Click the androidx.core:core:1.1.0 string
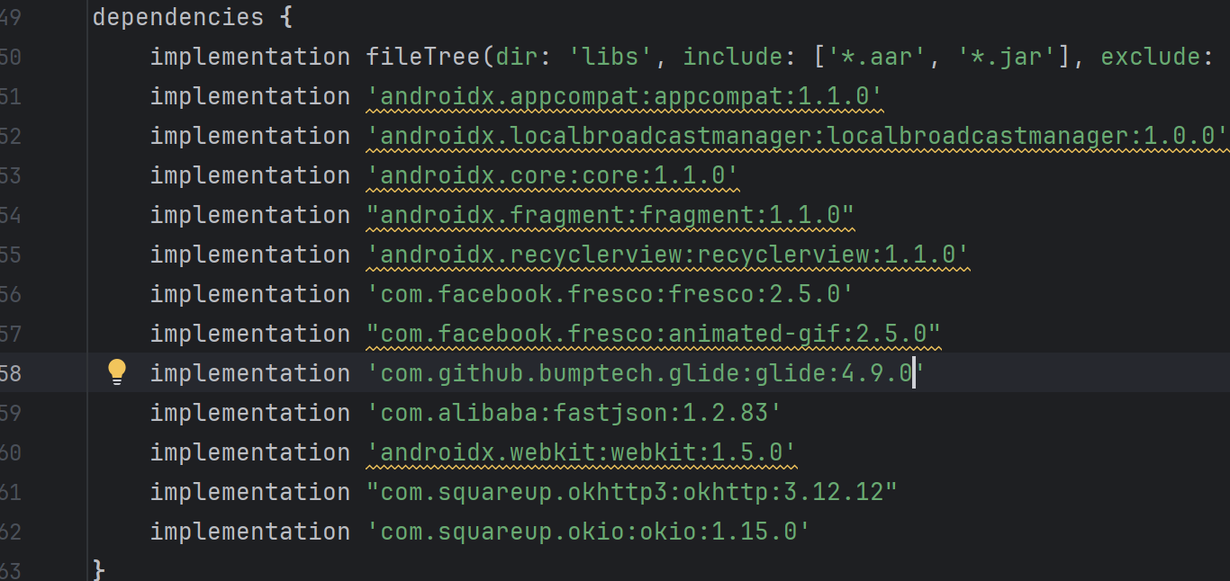The width and height of the screenshot is (1230, 581). coord(553,175)
